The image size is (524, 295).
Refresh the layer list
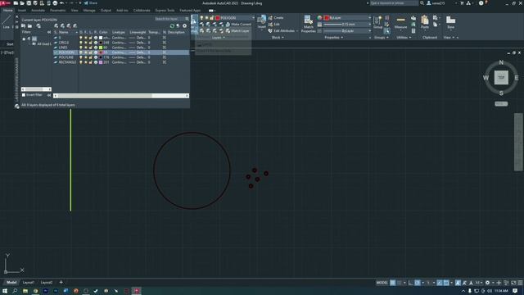click(x=172, y=25)
